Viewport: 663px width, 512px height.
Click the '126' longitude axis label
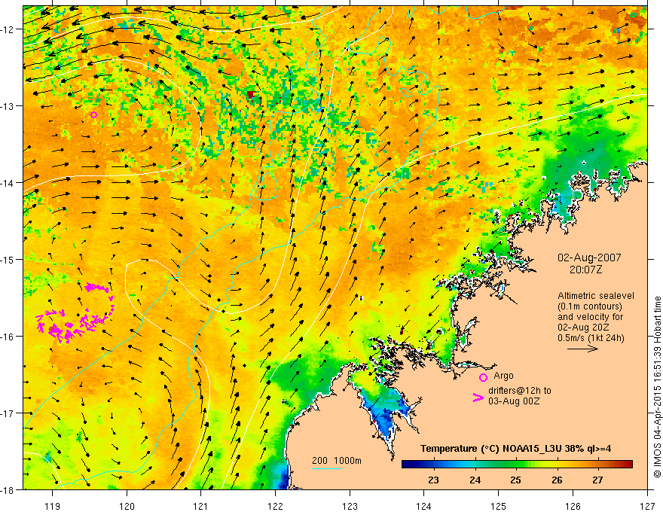tap(573, 506)
